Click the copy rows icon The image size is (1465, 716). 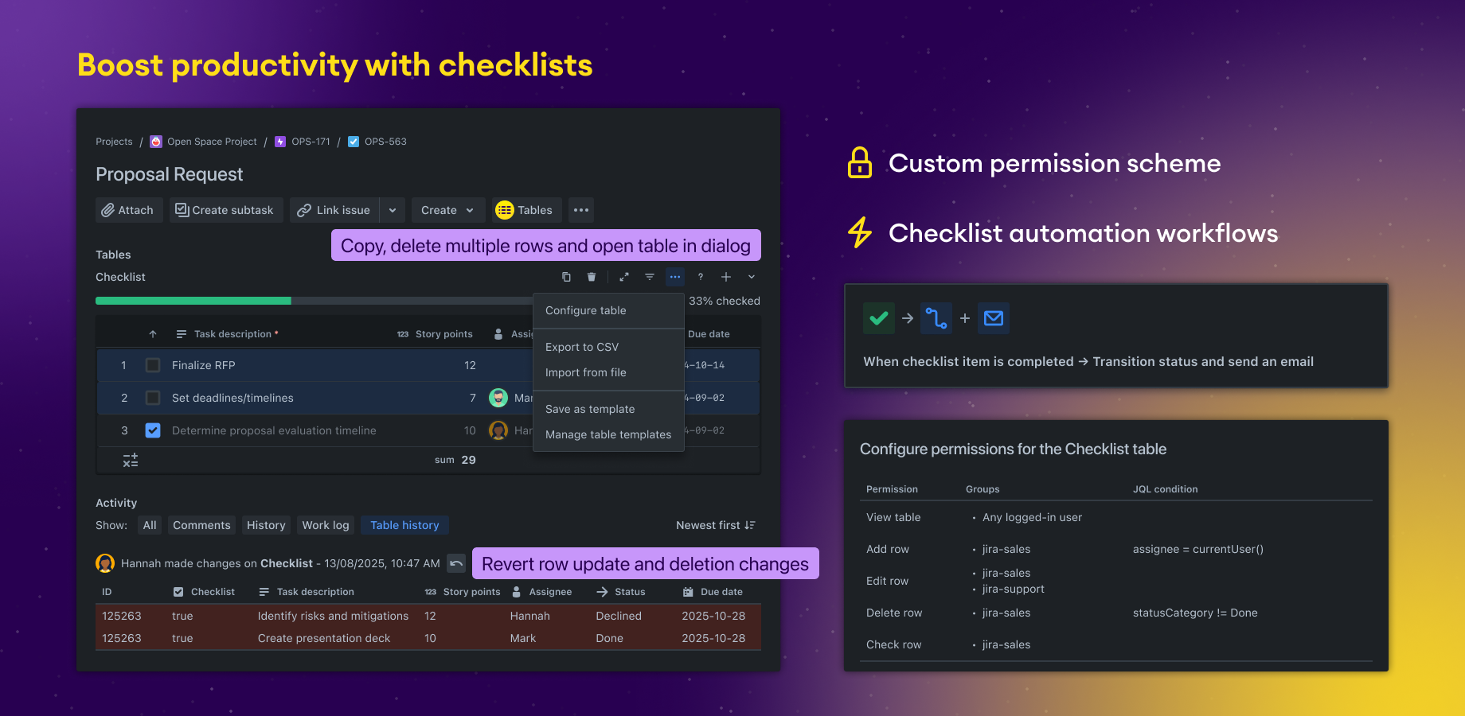click(x=566, y=277)
